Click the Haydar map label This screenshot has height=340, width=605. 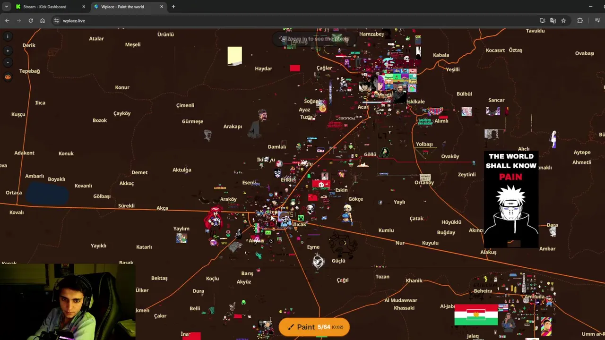click(x=263, y=69)
